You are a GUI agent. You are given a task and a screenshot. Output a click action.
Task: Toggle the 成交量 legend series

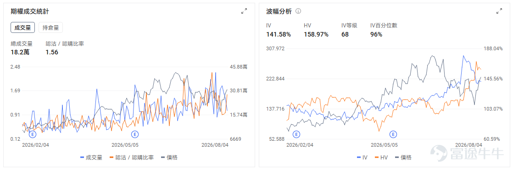pyautogui.click(x=91, y=158)
